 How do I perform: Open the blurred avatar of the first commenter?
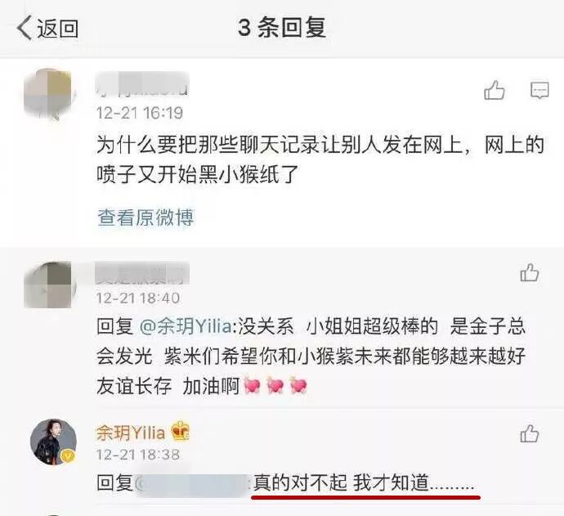point(50,93)
